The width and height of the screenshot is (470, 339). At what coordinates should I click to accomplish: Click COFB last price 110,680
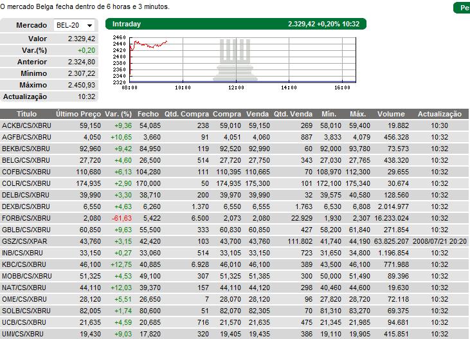tap(89, 172)
